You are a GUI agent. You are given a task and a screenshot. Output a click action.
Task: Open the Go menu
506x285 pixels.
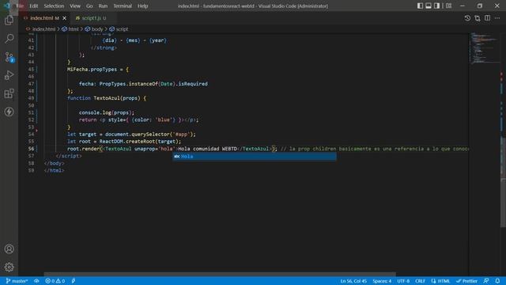pos(89,6)
